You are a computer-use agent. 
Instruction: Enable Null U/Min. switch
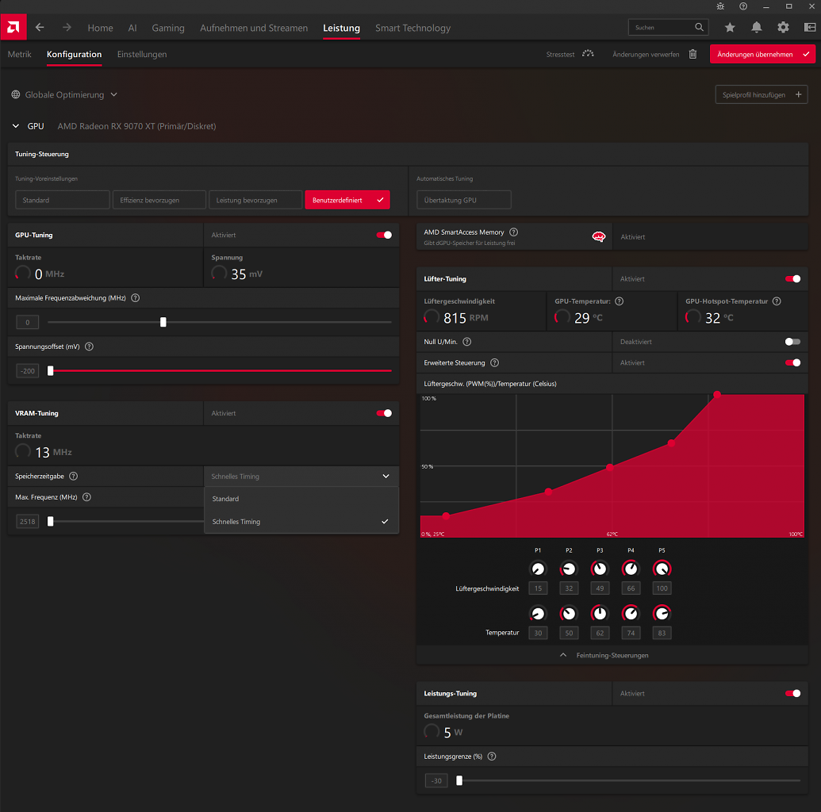coord(792,342)
